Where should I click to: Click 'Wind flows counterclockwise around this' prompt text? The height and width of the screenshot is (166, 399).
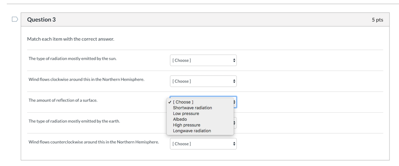94,142
